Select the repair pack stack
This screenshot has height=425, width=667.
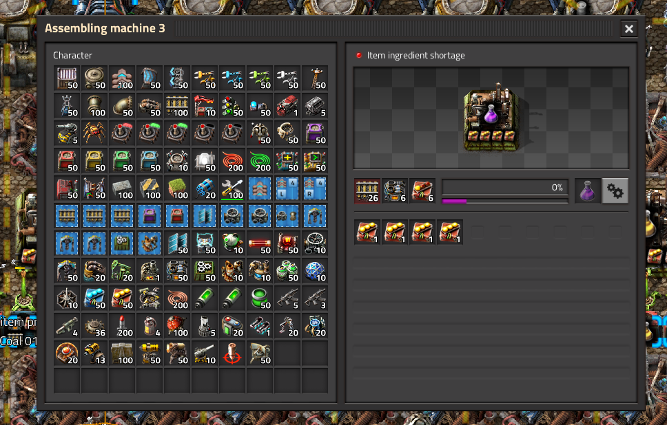[x=232, y=188]
